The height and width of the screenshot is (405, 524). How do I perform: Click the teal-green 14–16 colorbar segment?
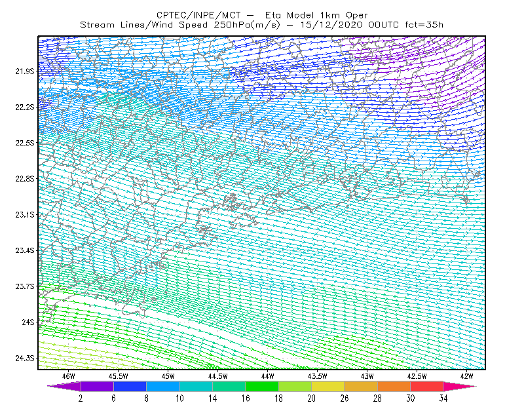click(229, 386)
